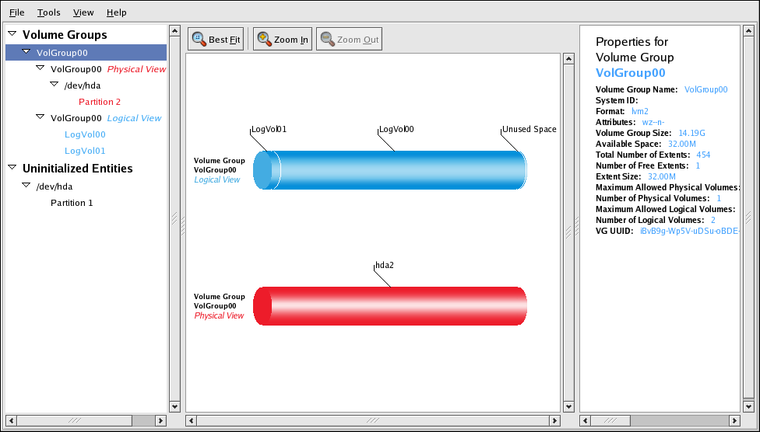The width and height of the screenshot is (760, 432).
Task: Collapse the VolGroup00 Logical View node
Action: [40, 117]
